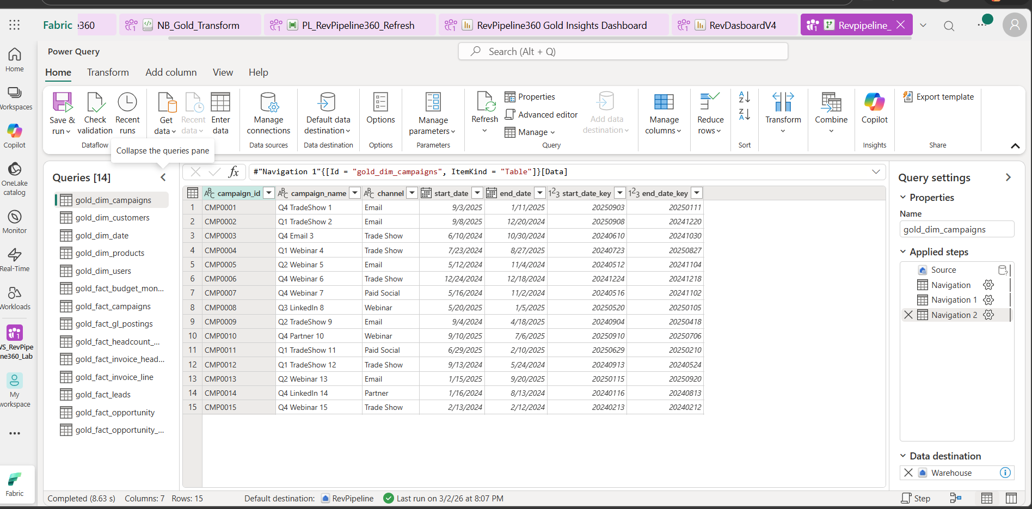
Task: Open Navigation 1 step settings gear
Action: tap(988, 299)
